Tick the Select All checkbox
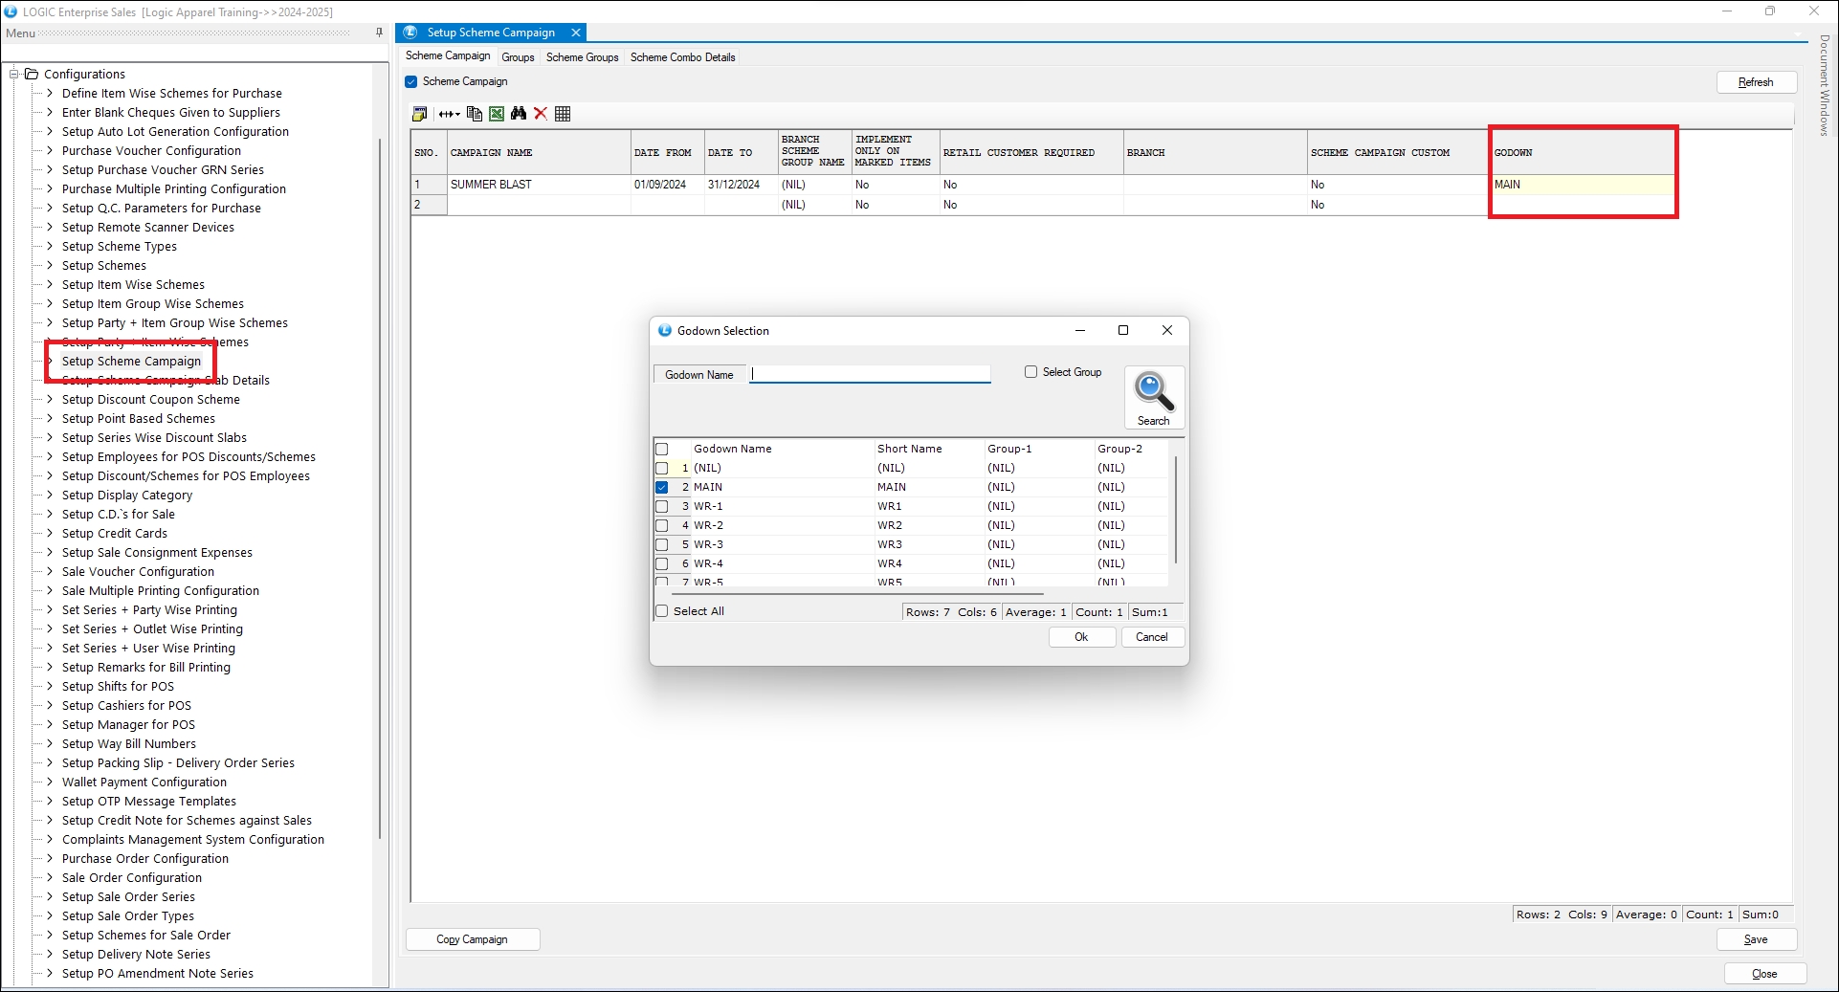The width and height of the screenshot is (1839, 992). pyautogui.click(x=661, y=611)
